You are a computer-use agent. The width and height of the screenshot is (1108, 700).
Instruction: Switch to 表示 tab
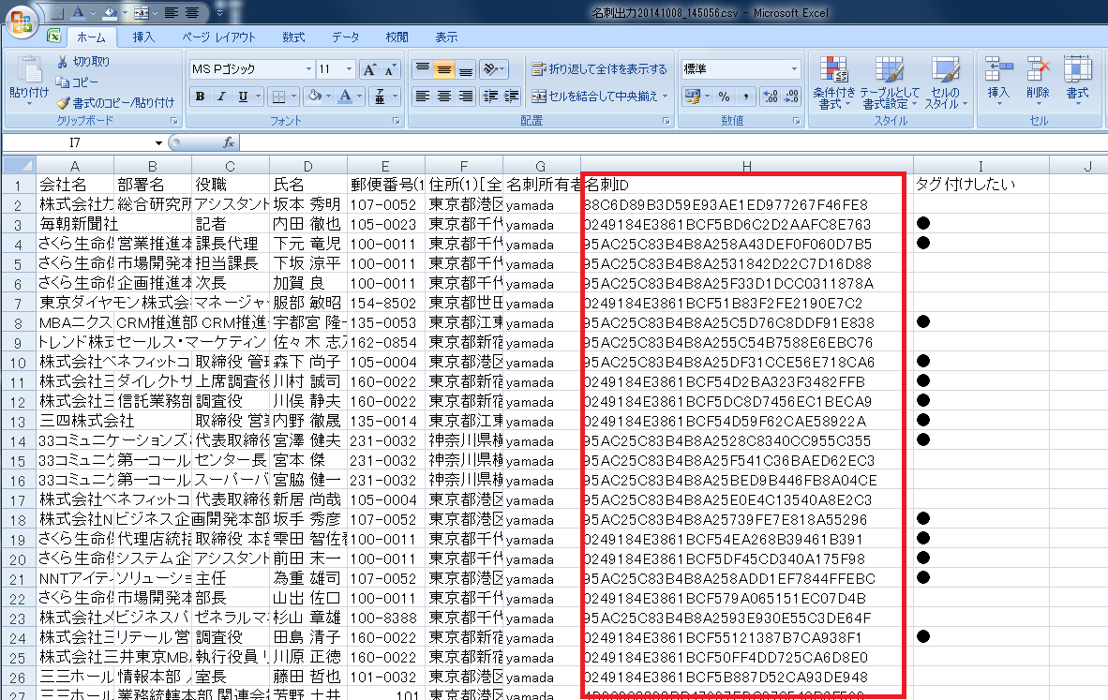(446, 37)
